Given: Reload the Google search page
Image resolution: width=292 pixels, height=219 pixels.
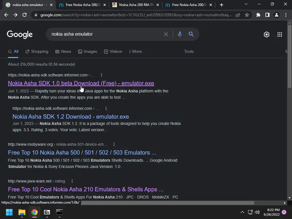Looking at the screenshot, I should pyautogui.click(x=25, y=15).
